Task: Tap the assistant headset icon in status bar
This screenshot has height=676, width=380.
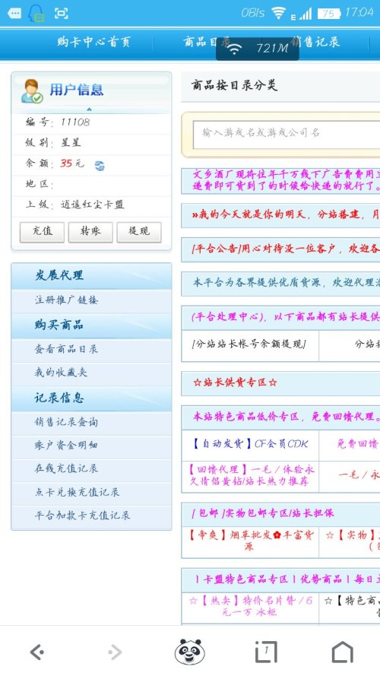Action: coord(36,14)
